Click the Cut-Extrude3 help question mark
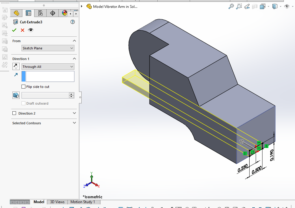 [72, 22]
